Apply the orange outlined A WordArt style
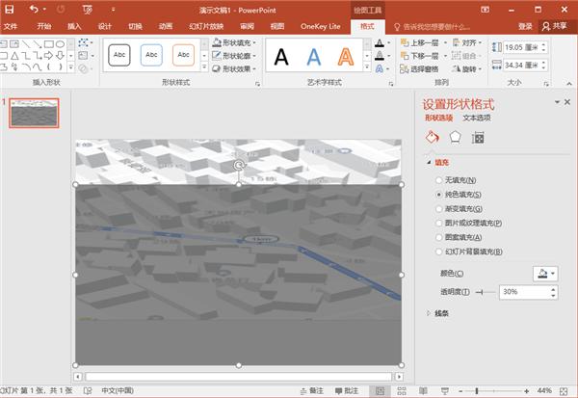This screenshot has height=398, width=578. pyautogui.click(x=346, y=57)
